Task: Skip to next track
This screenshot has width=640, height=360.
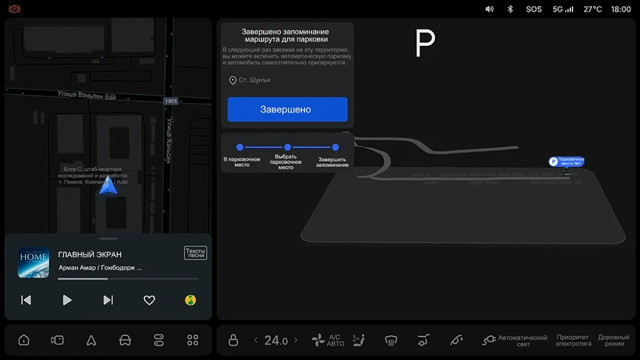Action: (108, 300)
